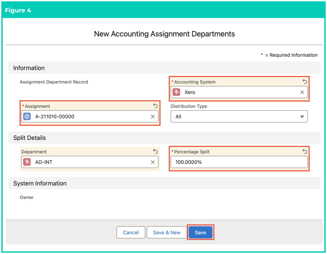Image resolution: width=327 pixels, height=254 pixels.
Task: Click the Save & New button
Action: pos(167,232)
